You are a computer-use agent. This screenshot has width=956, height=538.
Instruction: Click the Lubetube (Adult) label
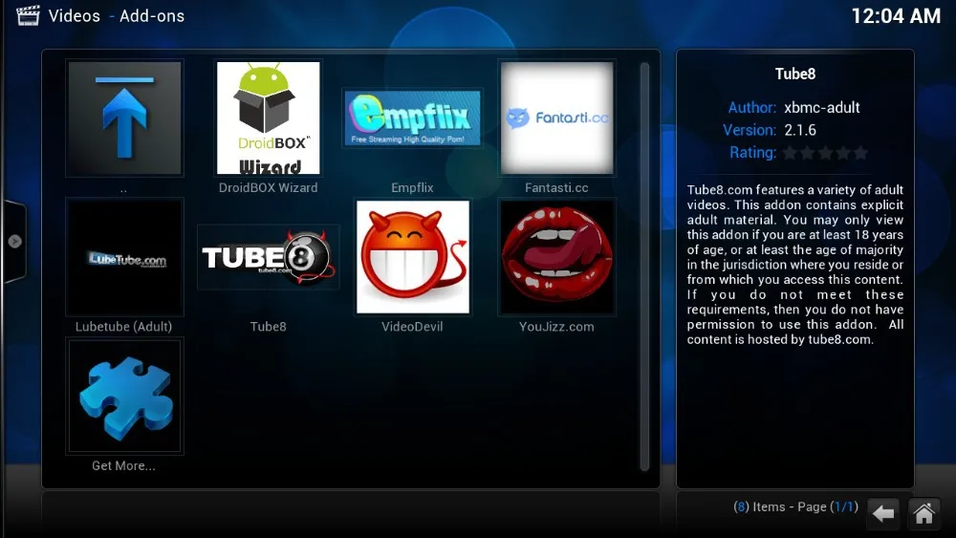click(123, 327)
